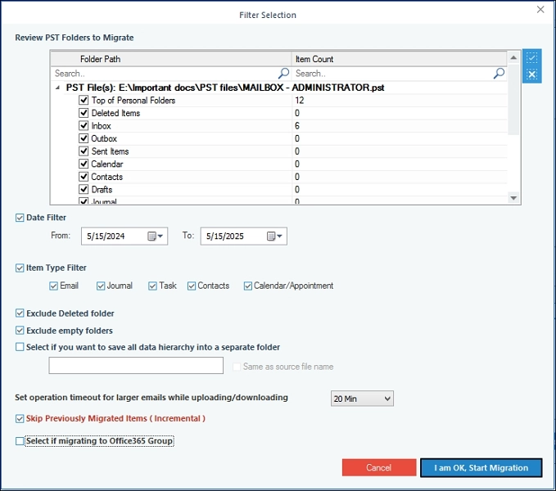Viewport: 556px width, 491px height.
Task: Collapse the PST File(s) tree node
Action: point(57,88)
